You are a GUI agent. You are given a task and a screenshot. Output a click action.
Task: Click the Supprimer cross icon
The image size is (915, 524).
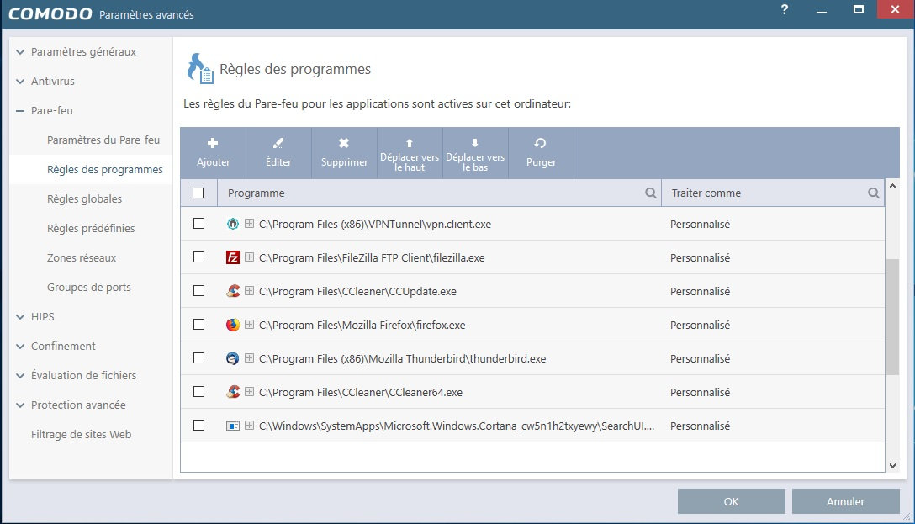(x=344, y=144)
